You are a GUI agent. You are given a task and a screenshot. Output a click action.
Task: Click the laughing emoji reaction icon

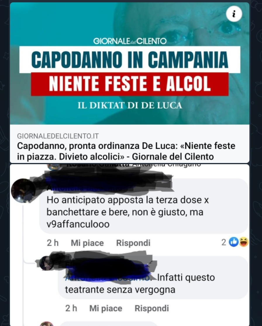click(244, 242)
